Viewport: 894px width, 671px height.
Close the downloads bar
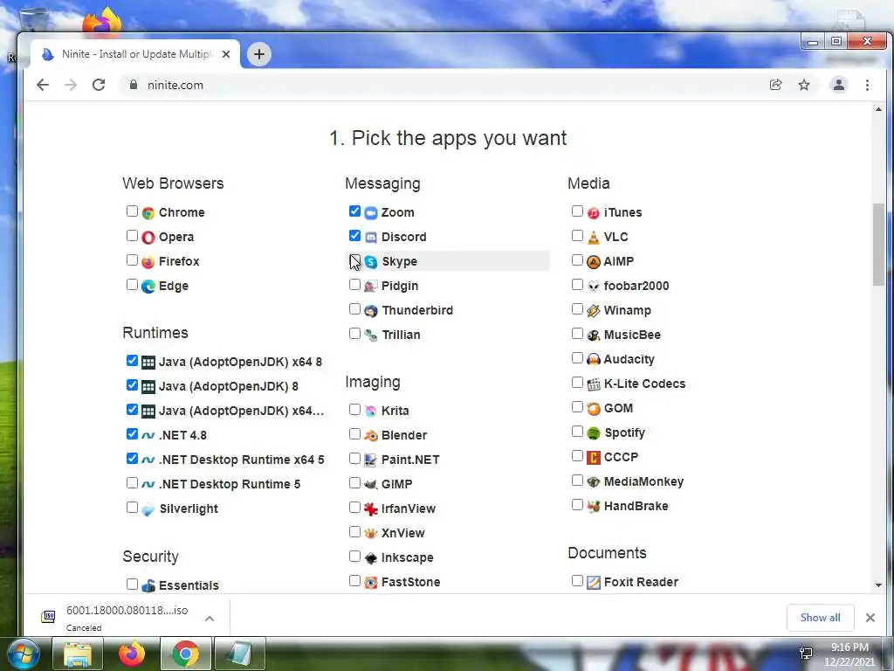pyautogui.click(x=870, y=618)
